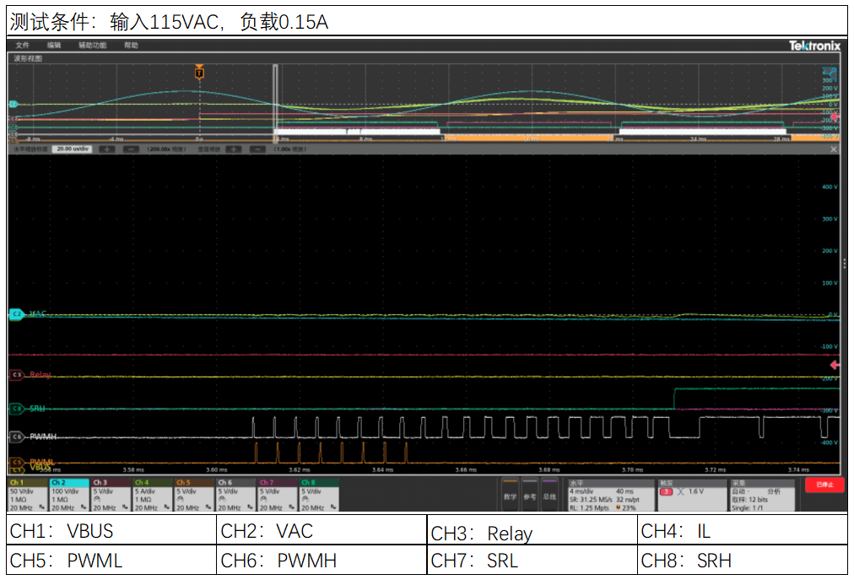Increase vertical zoom with plus button
854x580 pixels.
(x=233, y=149)
